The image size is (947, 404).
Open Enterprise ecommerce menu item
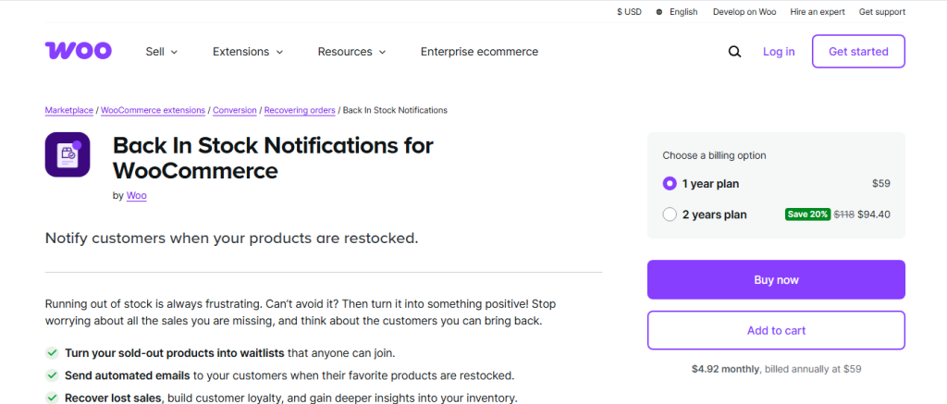479,52
